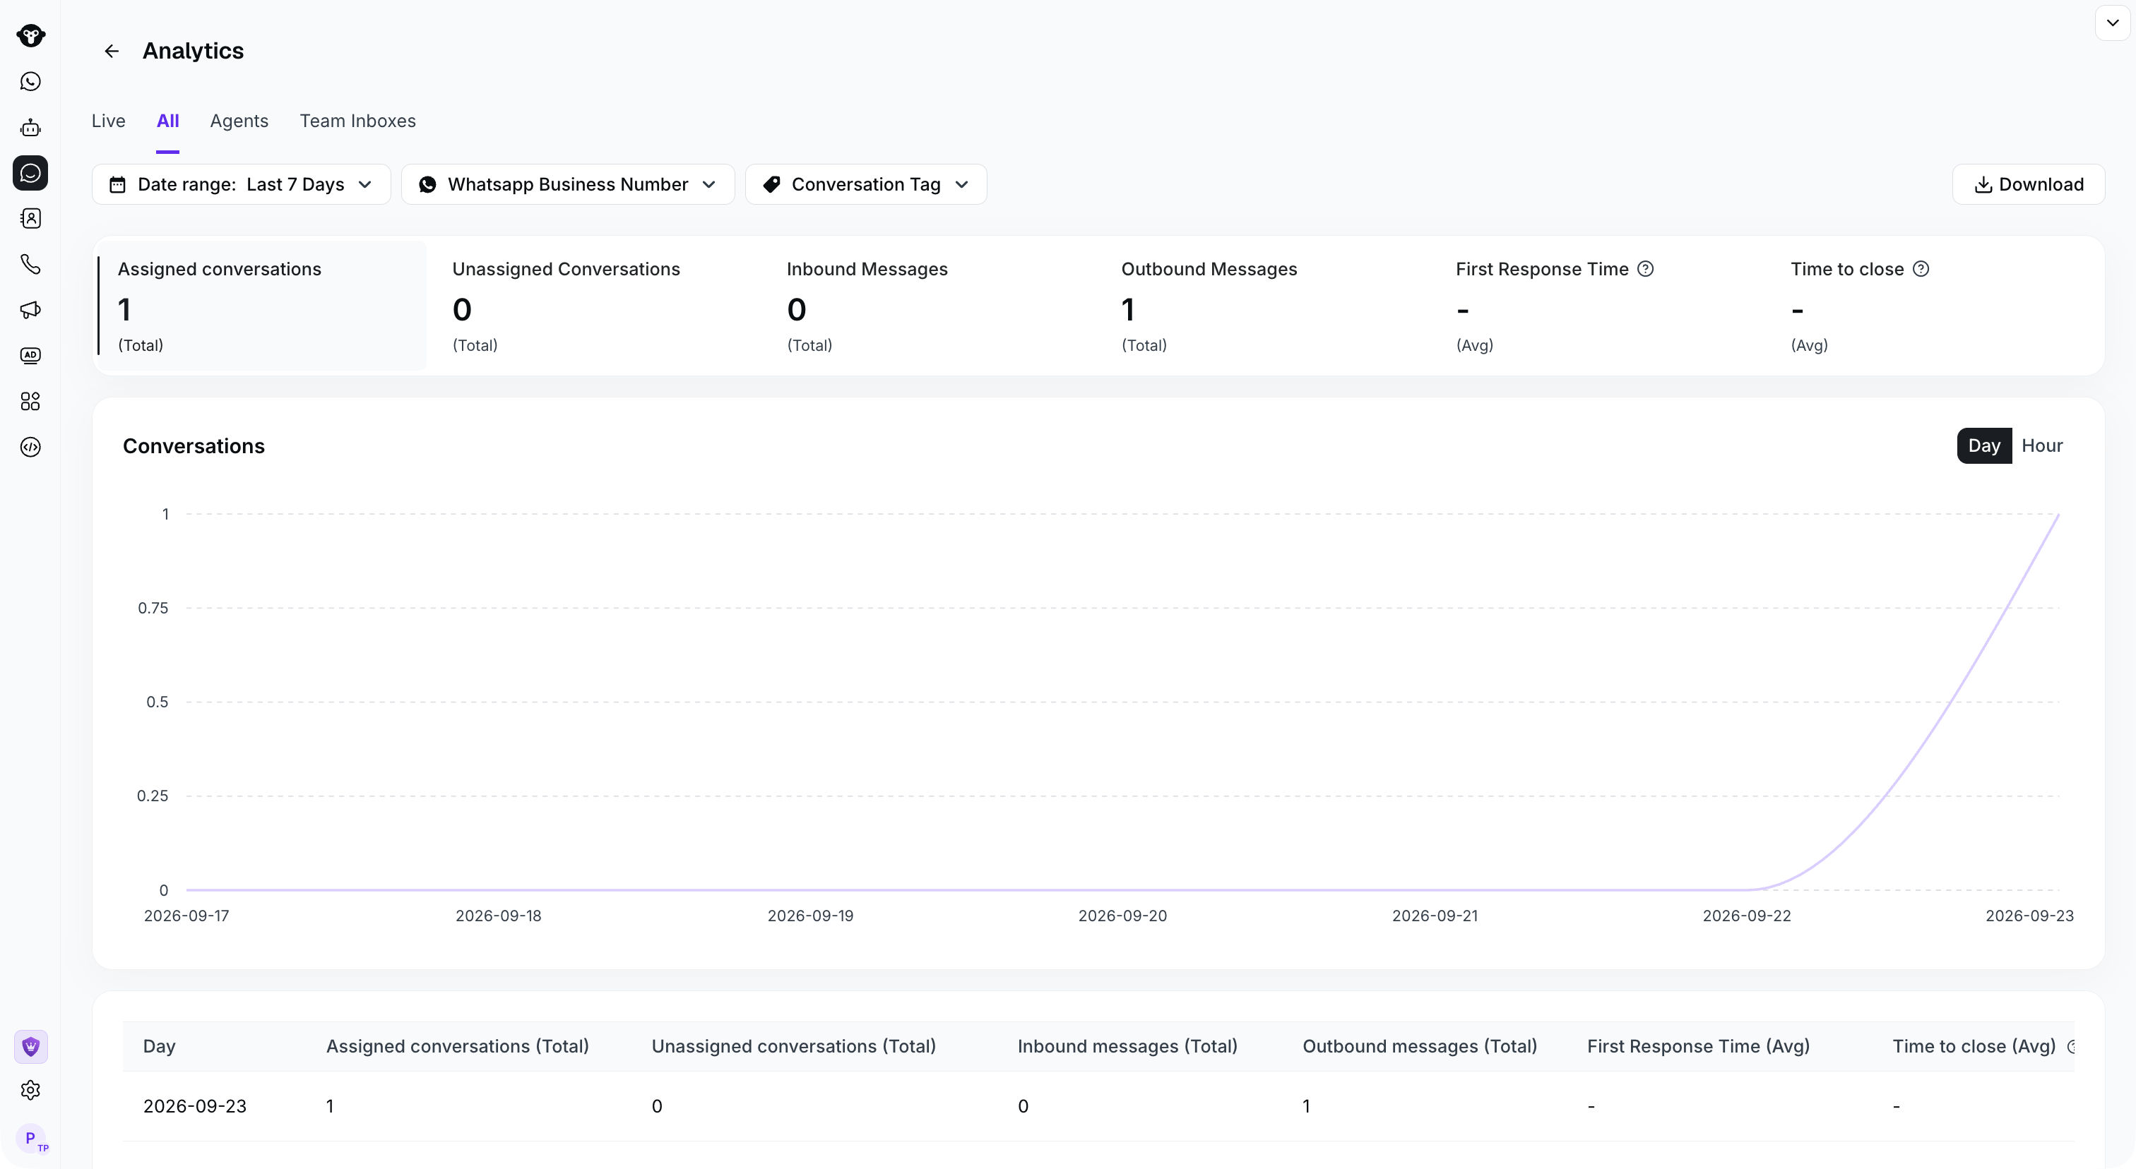Click the Day column header

159,1046
